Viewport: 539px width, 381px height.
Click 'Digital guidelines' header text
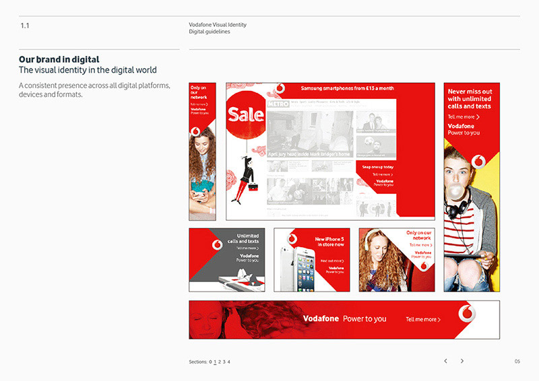[x=210, y=32]
